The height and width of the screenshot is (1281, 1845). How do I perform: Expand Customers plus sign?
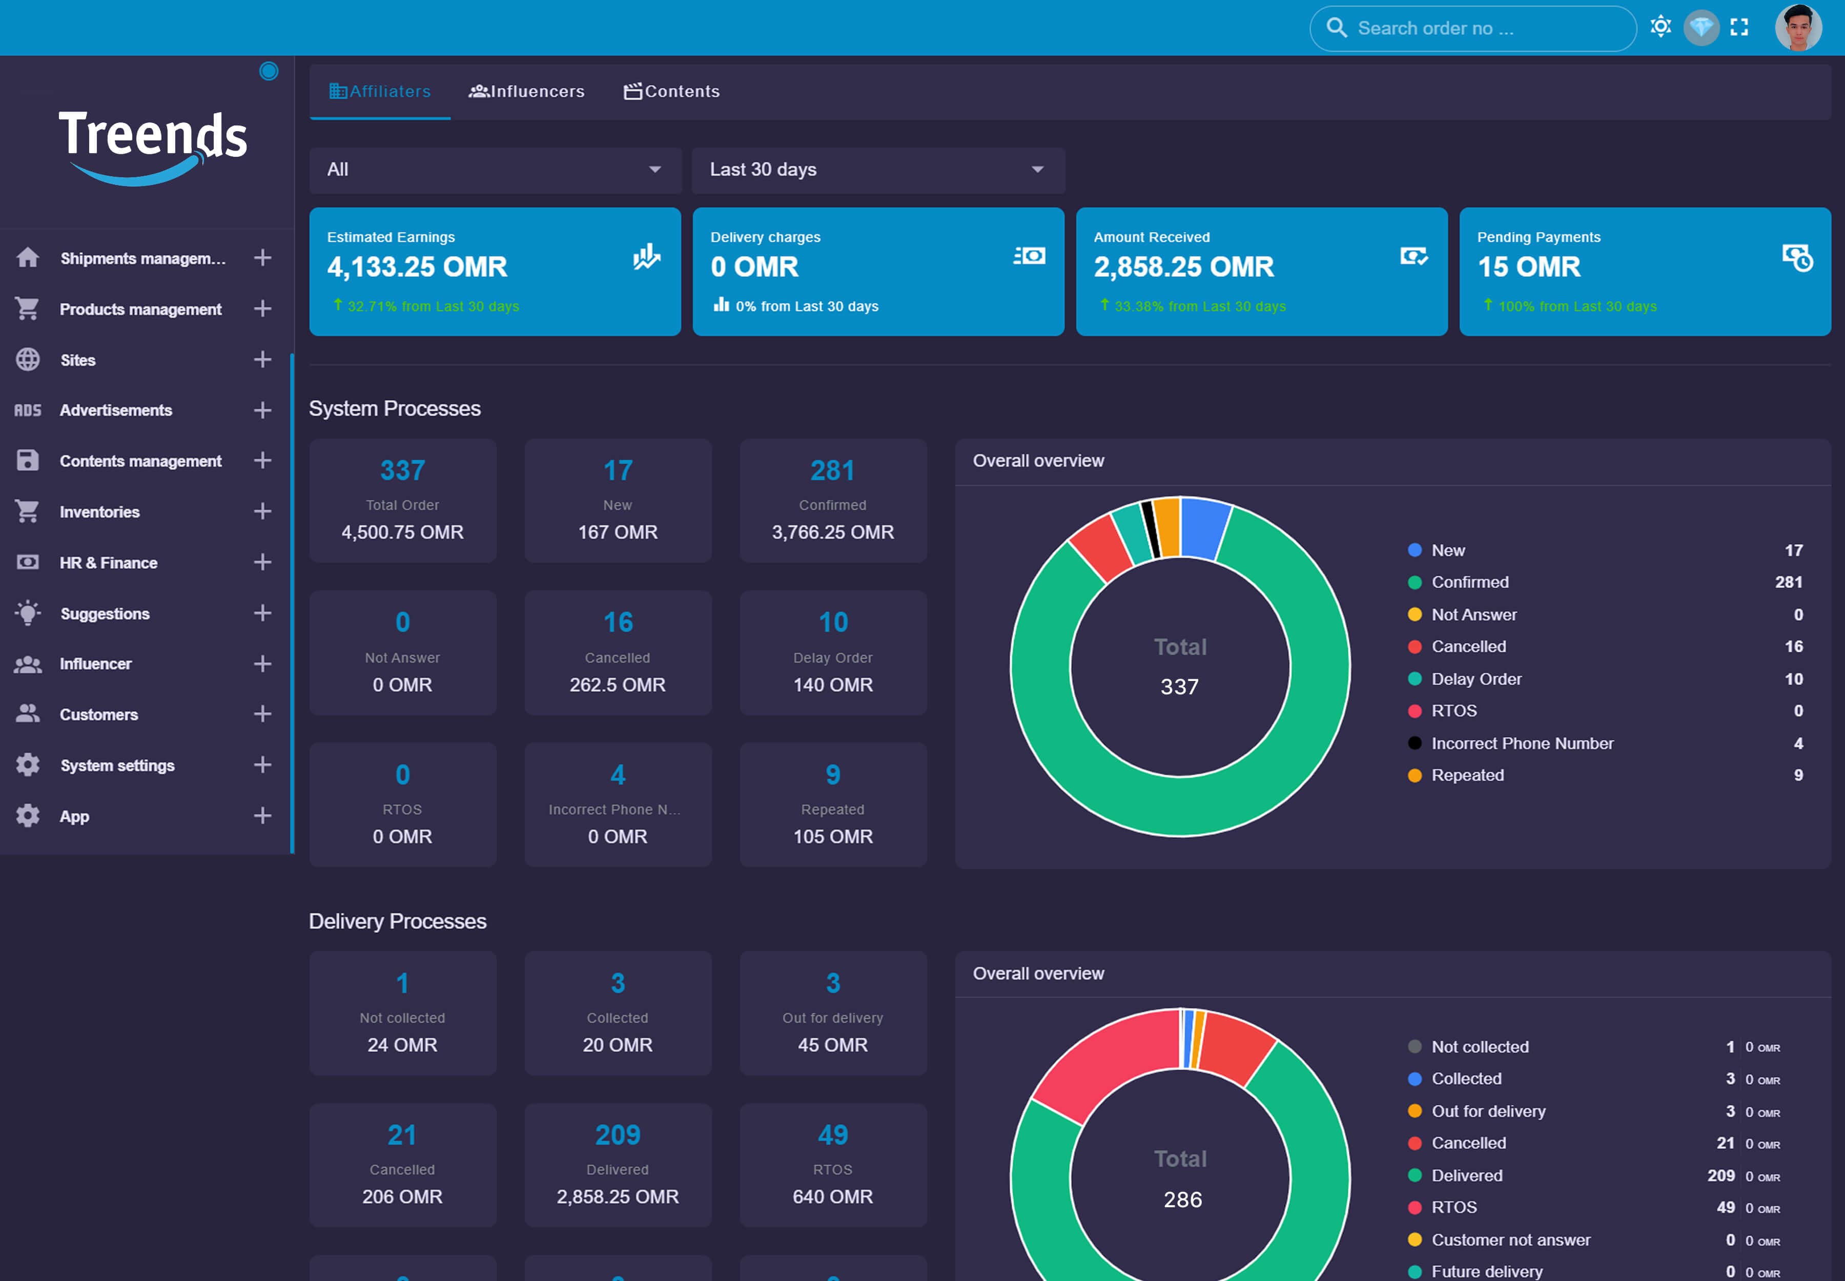(262, 714)
